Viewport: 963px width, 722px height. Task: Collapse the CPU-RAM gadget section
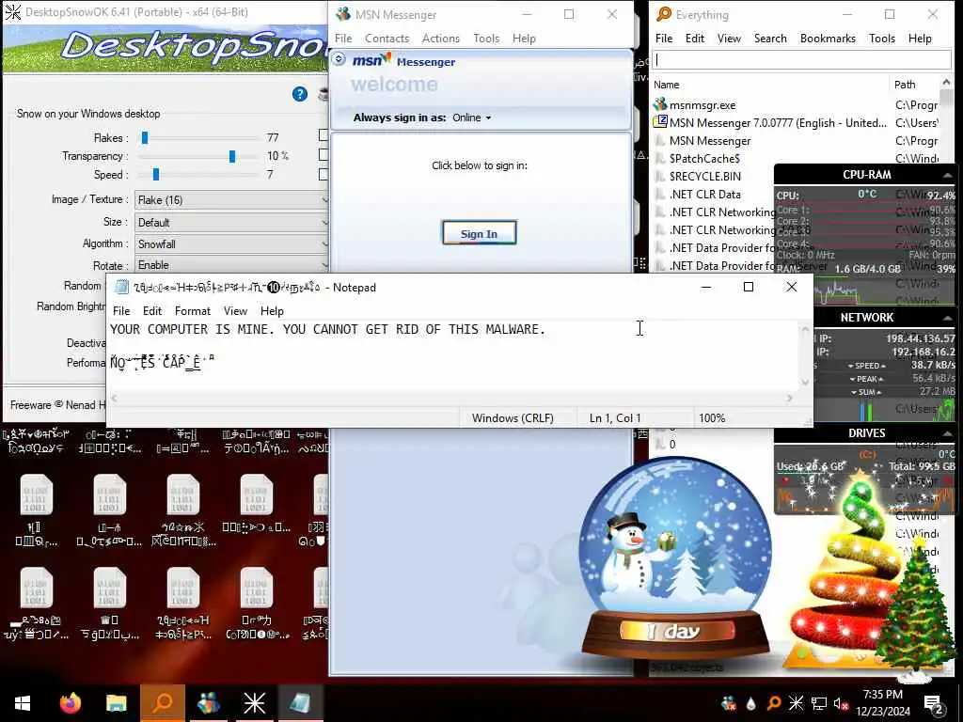click(x=946, y=175)
